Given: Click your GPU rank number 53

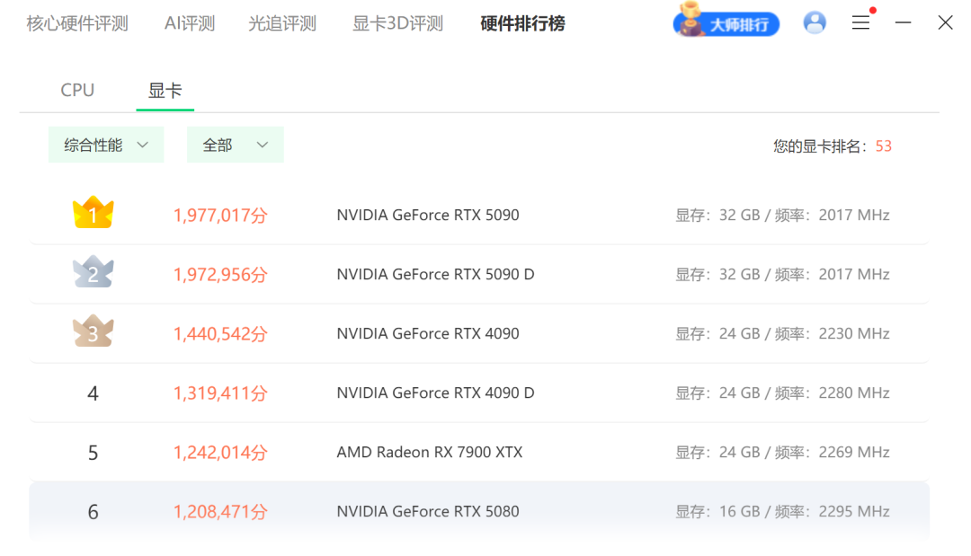Looking at the screenshot, I should point(884,146).
